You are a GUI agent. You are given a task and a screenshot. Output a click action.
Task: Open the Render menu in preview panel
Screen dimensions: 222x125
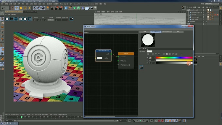point(14,14)
